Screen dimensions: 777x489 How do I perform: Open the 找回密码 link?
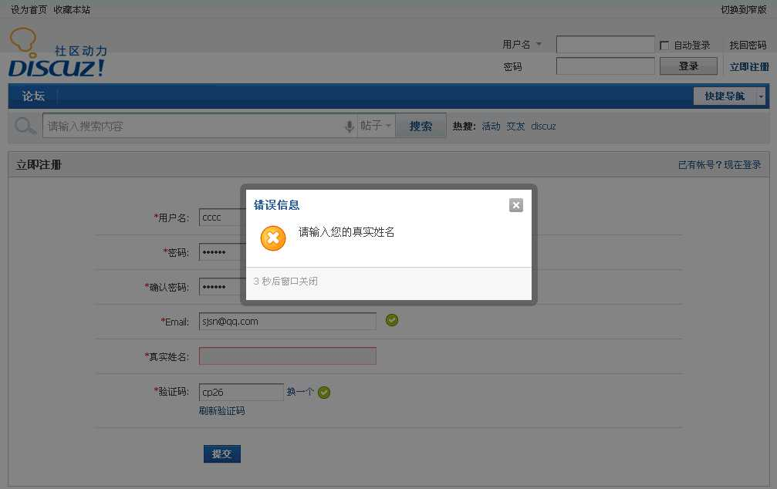[748, 46]
